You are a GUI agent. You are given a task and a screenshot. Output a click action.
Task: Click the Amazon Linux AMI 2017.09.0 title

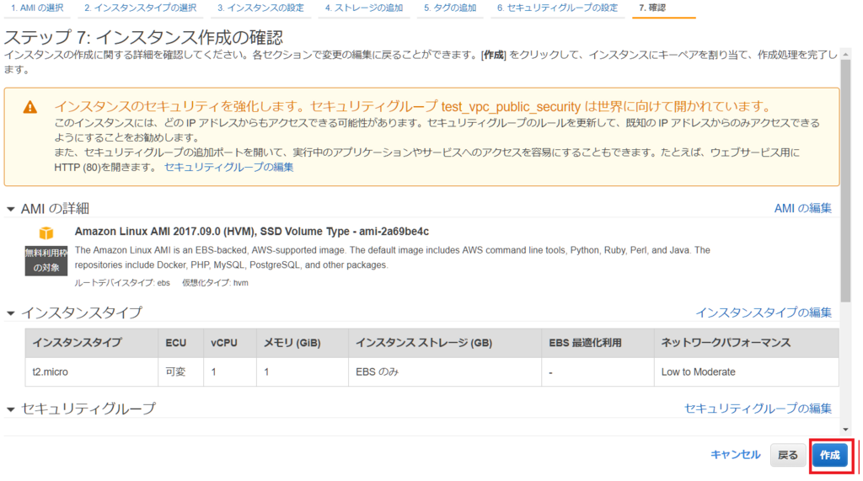click(x=251, y=232)
